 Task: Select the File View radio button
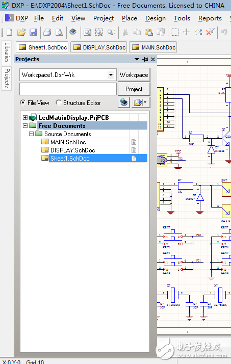(23, 102)
